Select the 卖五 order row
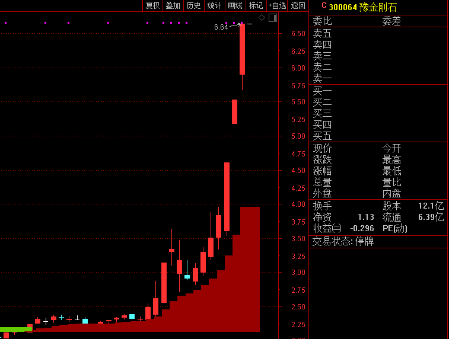 click(378, 33)
